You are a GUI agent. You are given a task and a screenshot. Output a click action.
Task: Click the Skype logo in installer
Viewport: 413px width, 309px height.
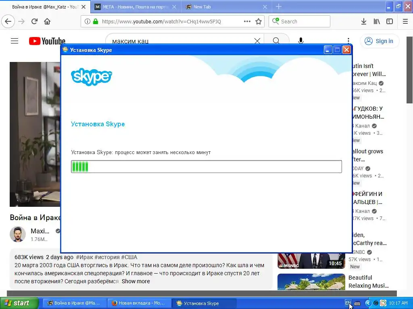(92, 77)
